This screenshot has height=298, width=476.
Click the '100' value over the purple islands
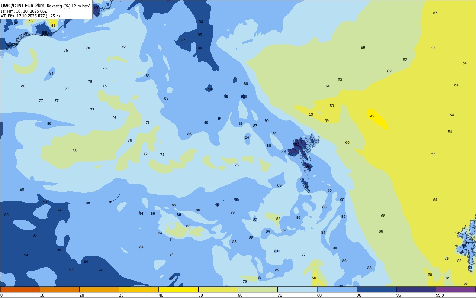click(x=296, y=145)
